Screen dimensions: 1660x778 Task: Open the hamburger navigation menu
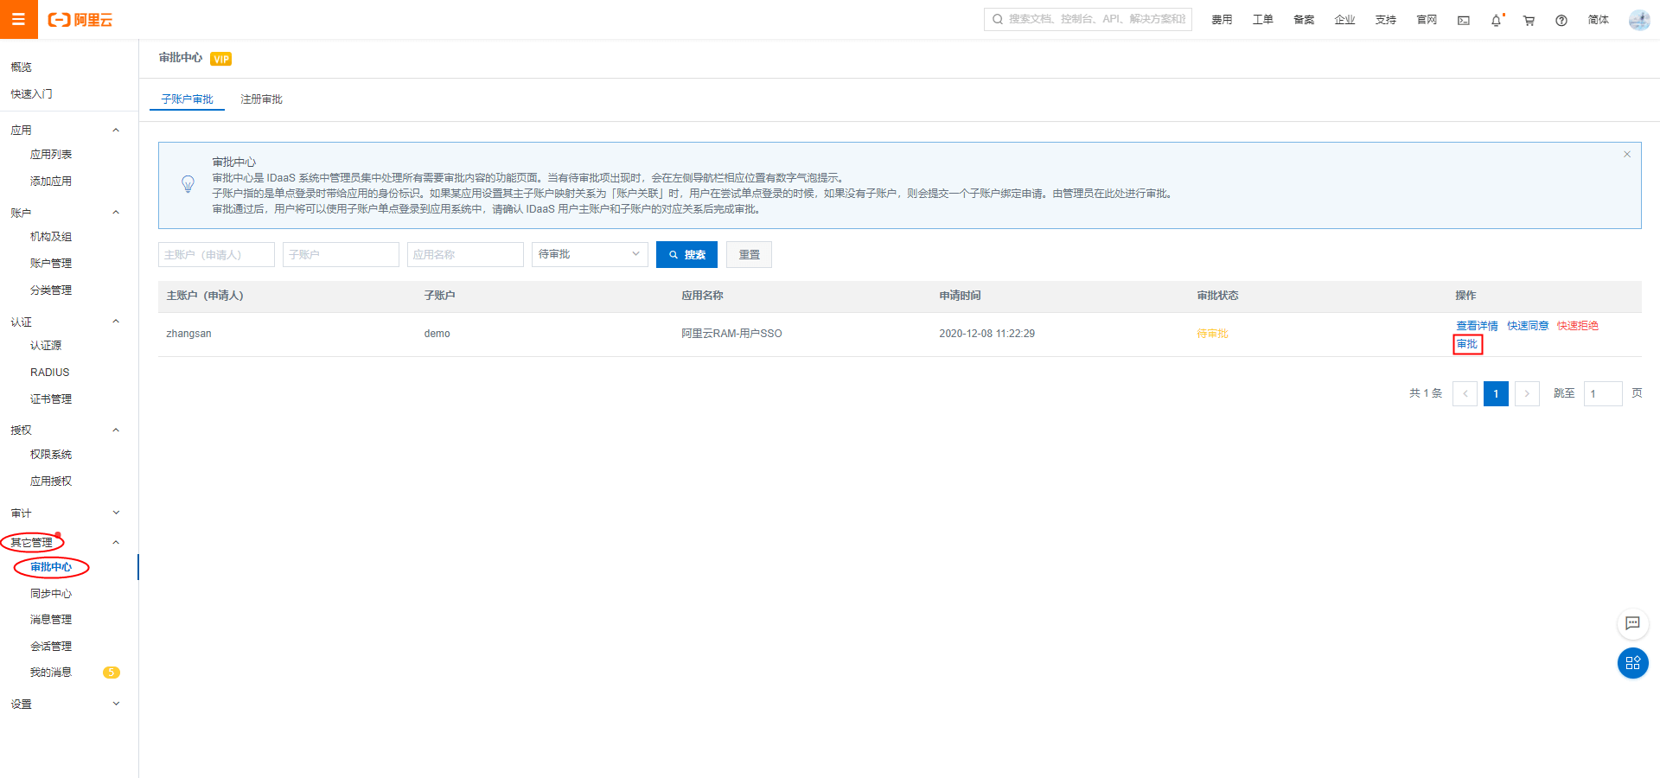[18, 19]
